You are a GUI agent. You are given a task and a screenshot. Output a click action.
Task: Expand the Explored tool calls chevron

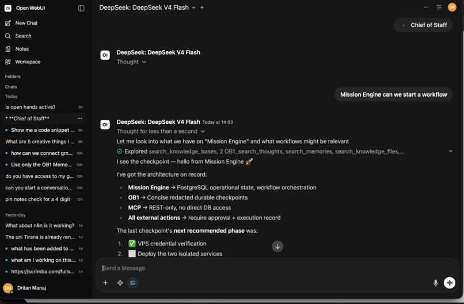coord(450,151)
